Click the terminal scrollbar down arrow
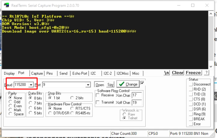 pos(211,66)
